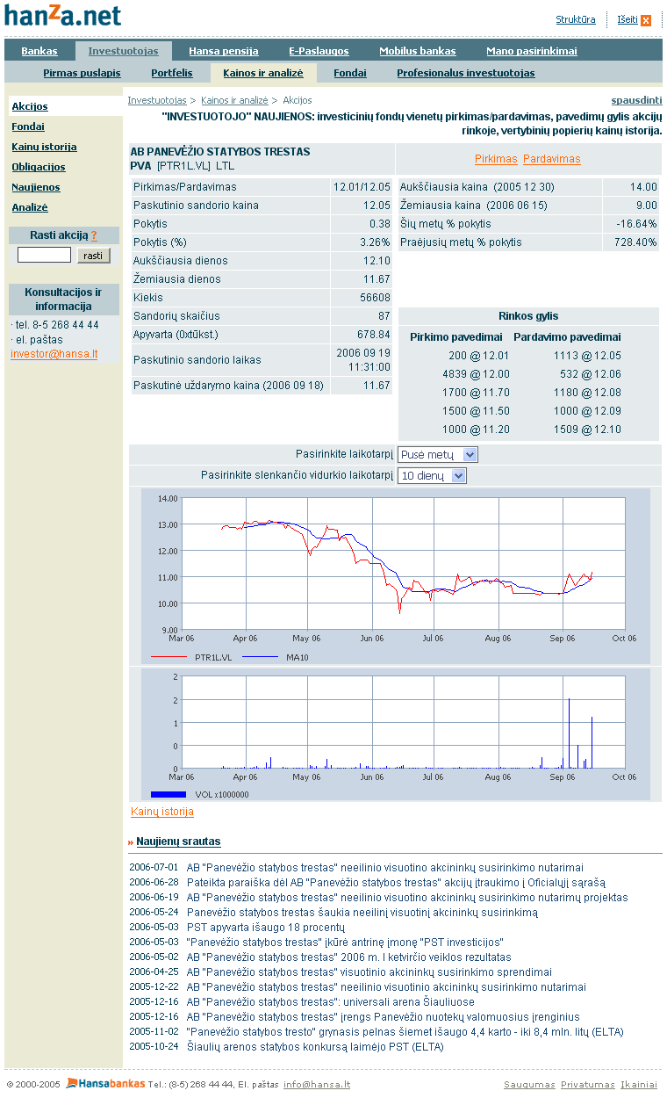Click the spausdinti print link

(636, 100)
